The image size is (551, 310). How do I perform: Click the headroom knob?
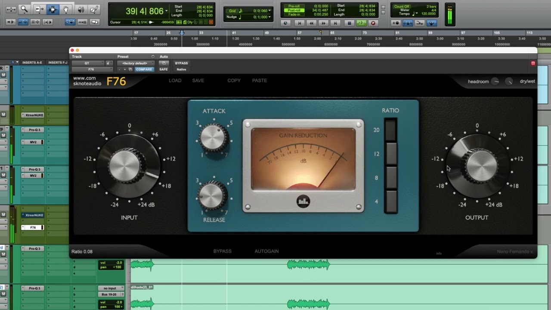tap(495, 81)
